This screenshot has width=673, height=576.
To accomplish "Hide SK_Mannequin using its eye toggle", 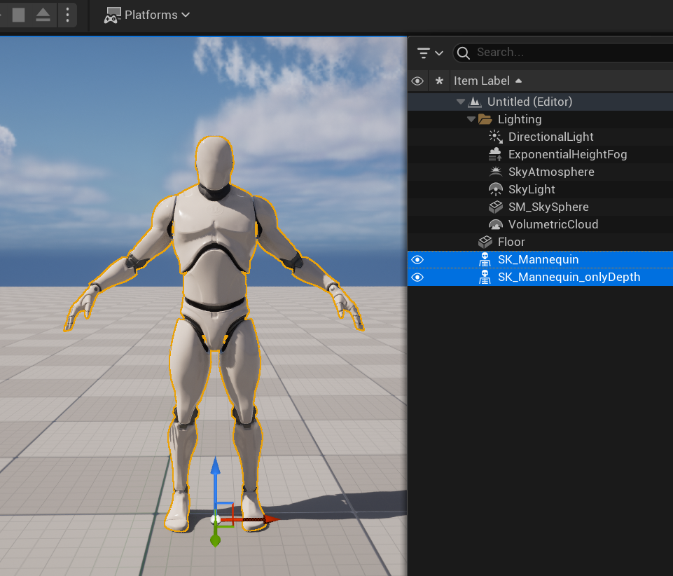I will pyautogui.click(x=417, y=259).
